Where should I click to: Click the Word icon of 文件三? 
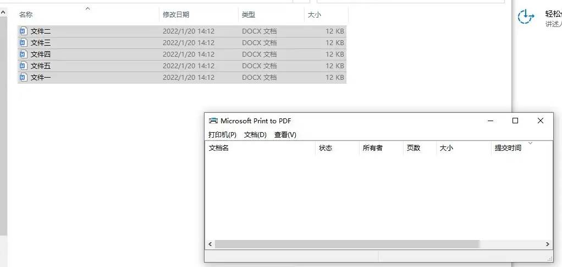23,43
